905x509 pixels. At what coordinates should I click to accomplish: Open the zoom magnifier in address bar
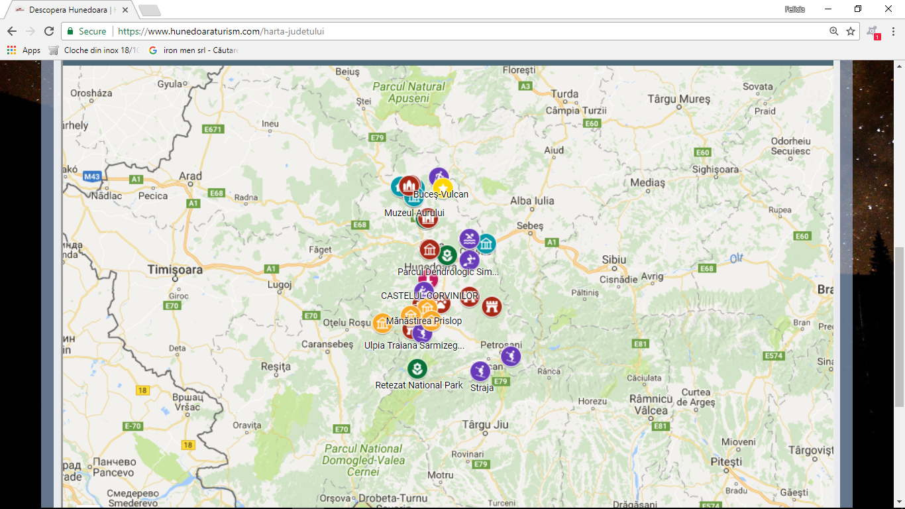[x=833, y=31]
